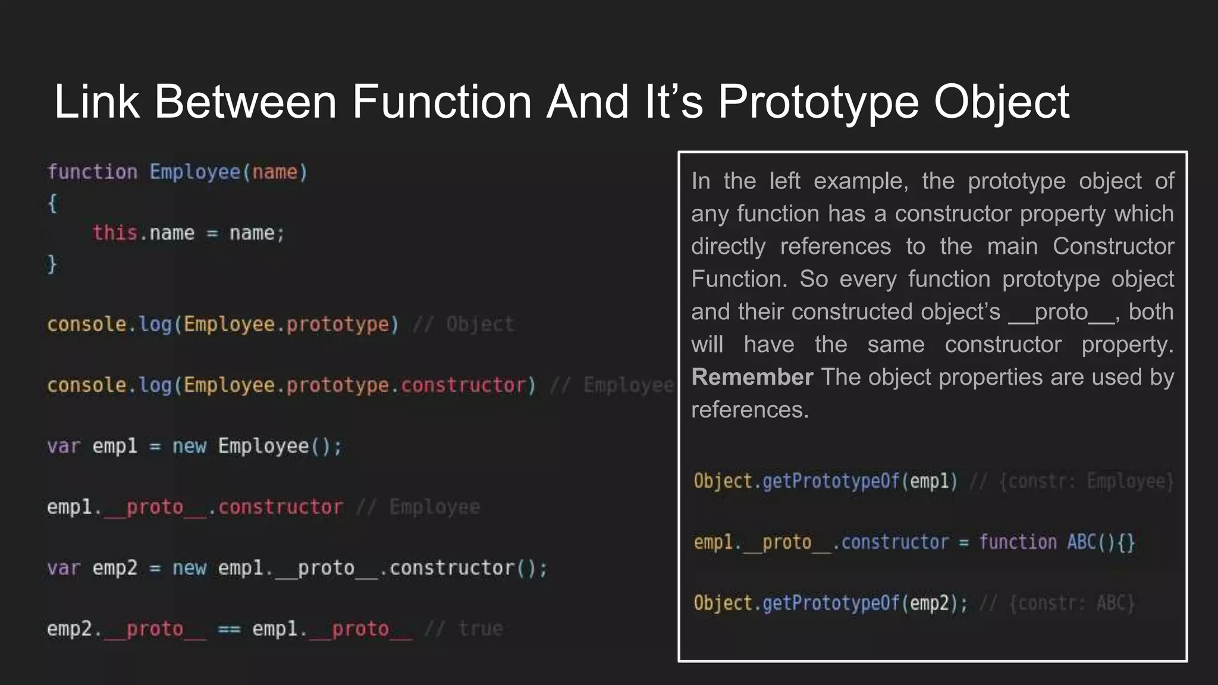Click the line 'var emp1 = new Employee();'
This screenshot has width=1218, height=685.
[x=195, y=446]
